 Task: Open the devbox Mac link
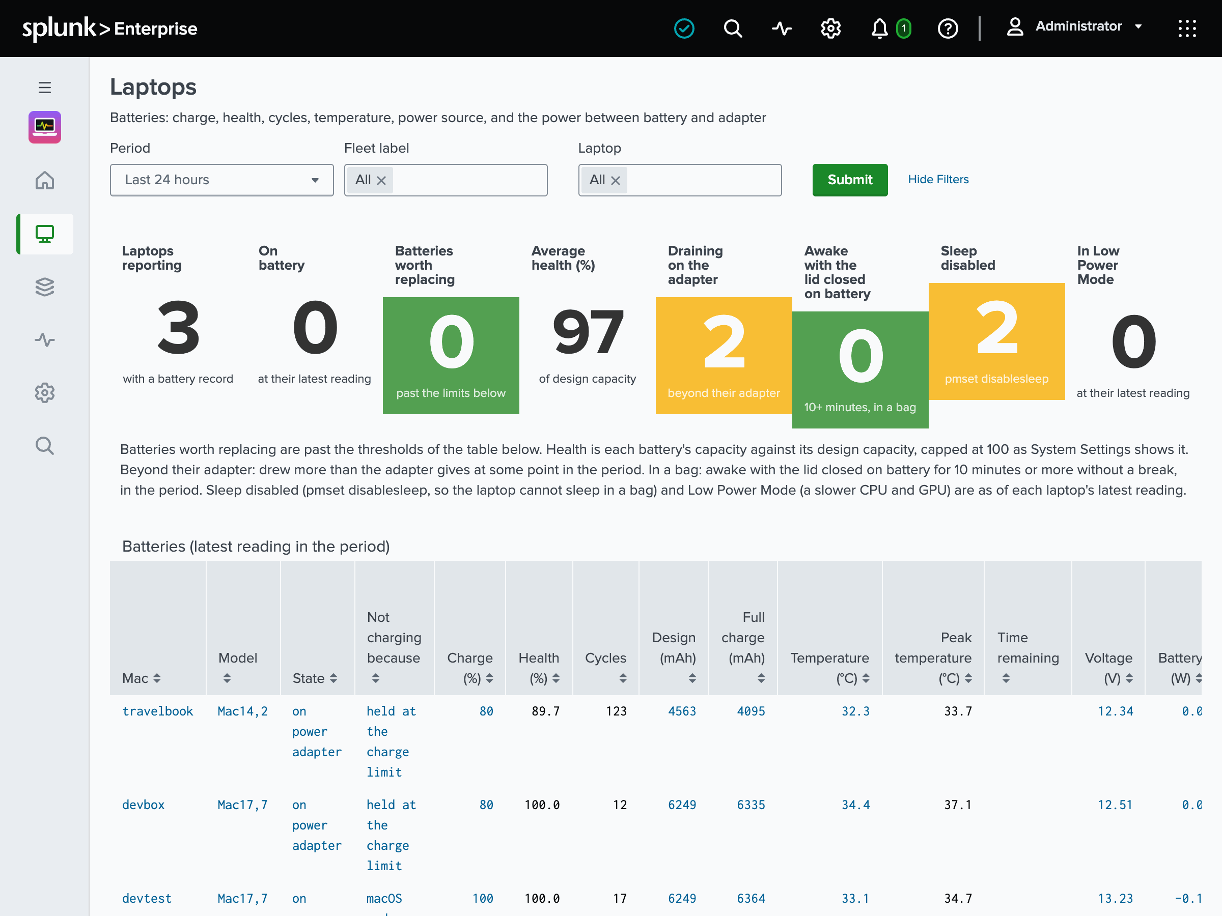(143, 805)
